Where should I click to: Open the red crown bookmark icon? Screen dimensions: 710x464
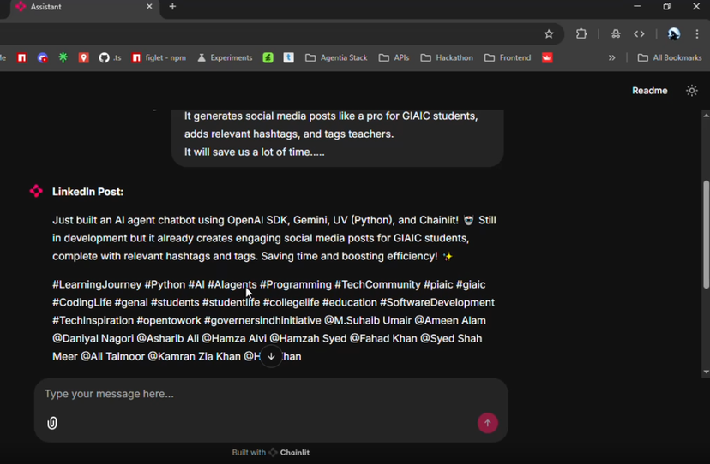pos(547,58)
